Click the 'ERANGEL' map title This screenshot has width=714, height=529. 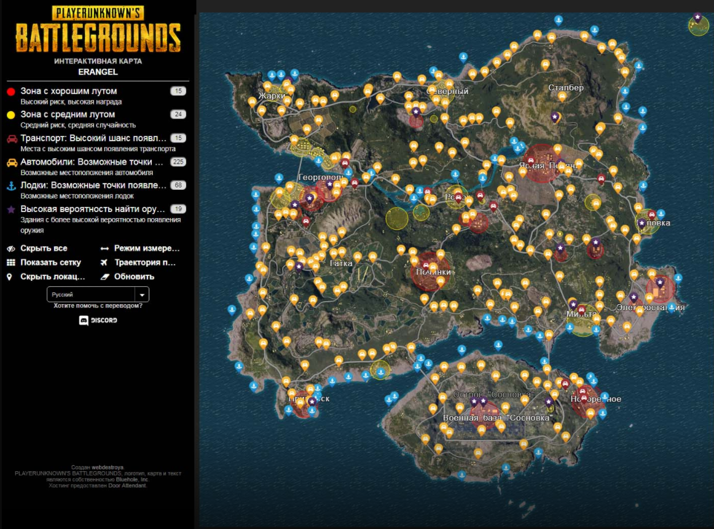[98, 72]
